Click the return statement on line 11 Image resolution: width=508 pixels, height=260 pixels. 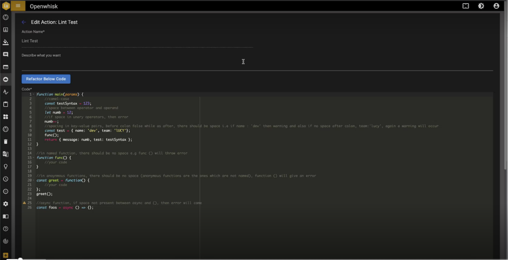(88, 140)
